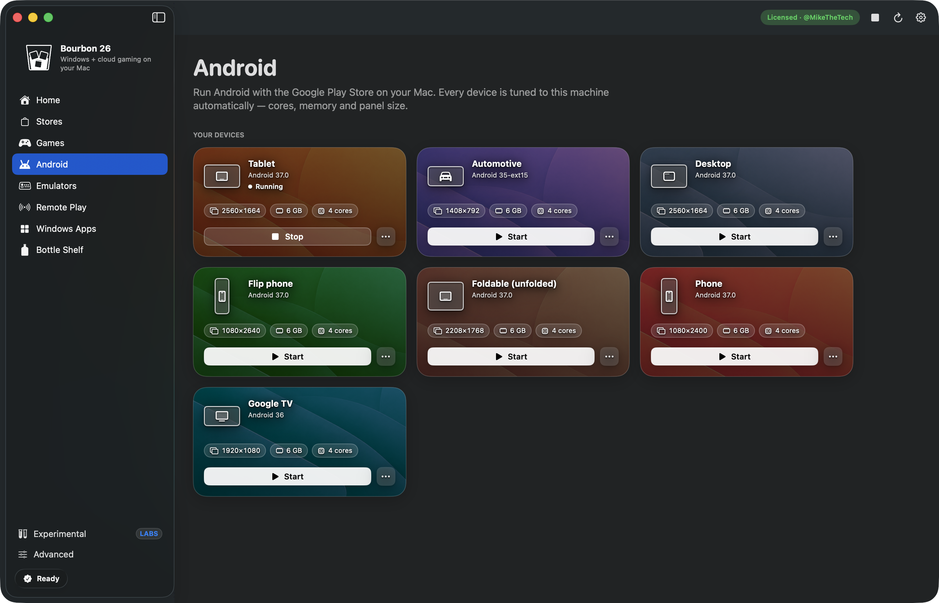
Task: Open the Advanced section
Action: pyautogui.click(x=90, y=554)
